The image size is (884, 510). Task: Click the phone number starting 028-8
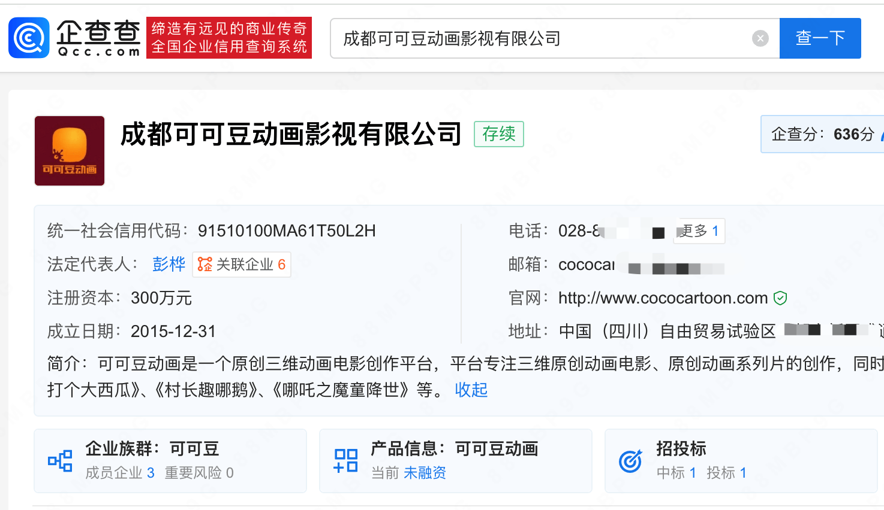pos(611,231)
